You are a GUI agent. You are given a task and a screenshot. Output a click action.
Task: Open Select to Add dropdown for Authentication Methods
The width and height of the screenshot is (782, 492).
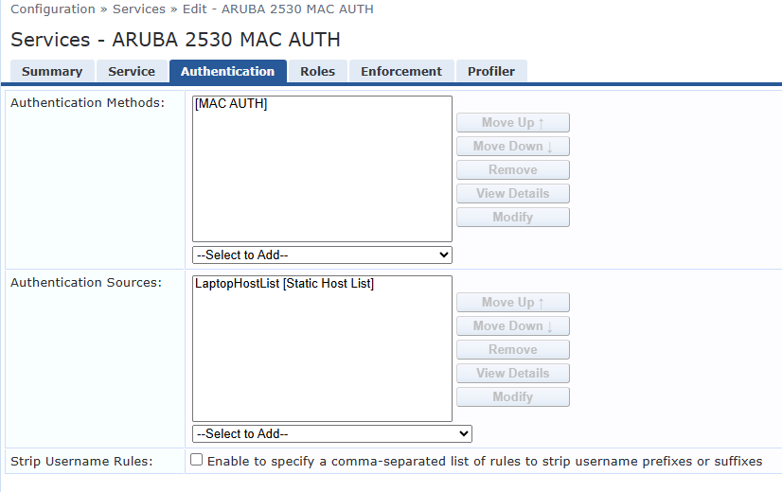pos(322,255)
